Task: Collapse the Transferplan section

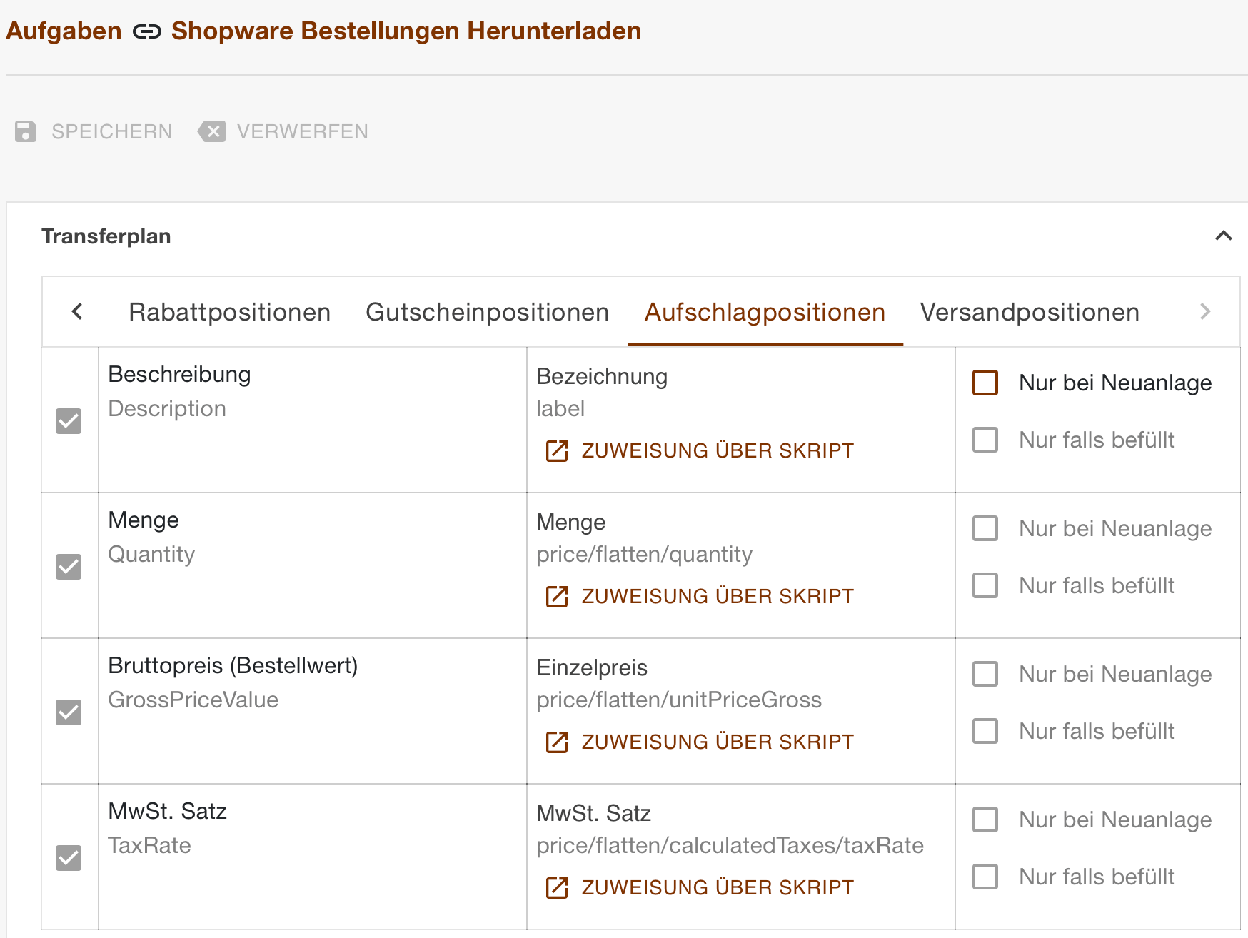Action: [x=1223, y=236]
